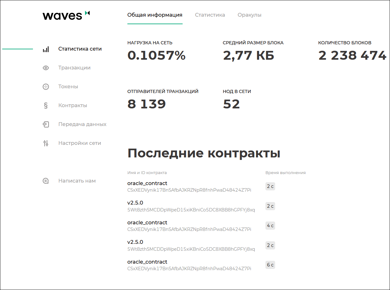Click the Waves logo mark

tap(87, 14)
